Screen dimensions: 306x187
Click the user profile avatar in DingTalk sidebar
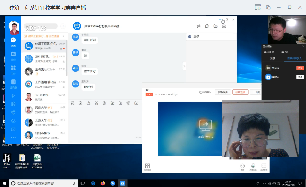[x=14, y=28]
